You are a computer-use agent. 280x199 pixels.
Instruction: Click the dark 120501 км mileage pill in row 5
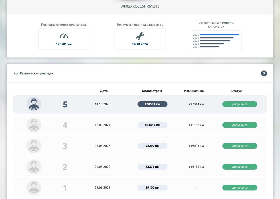click(x=152, y=104)
